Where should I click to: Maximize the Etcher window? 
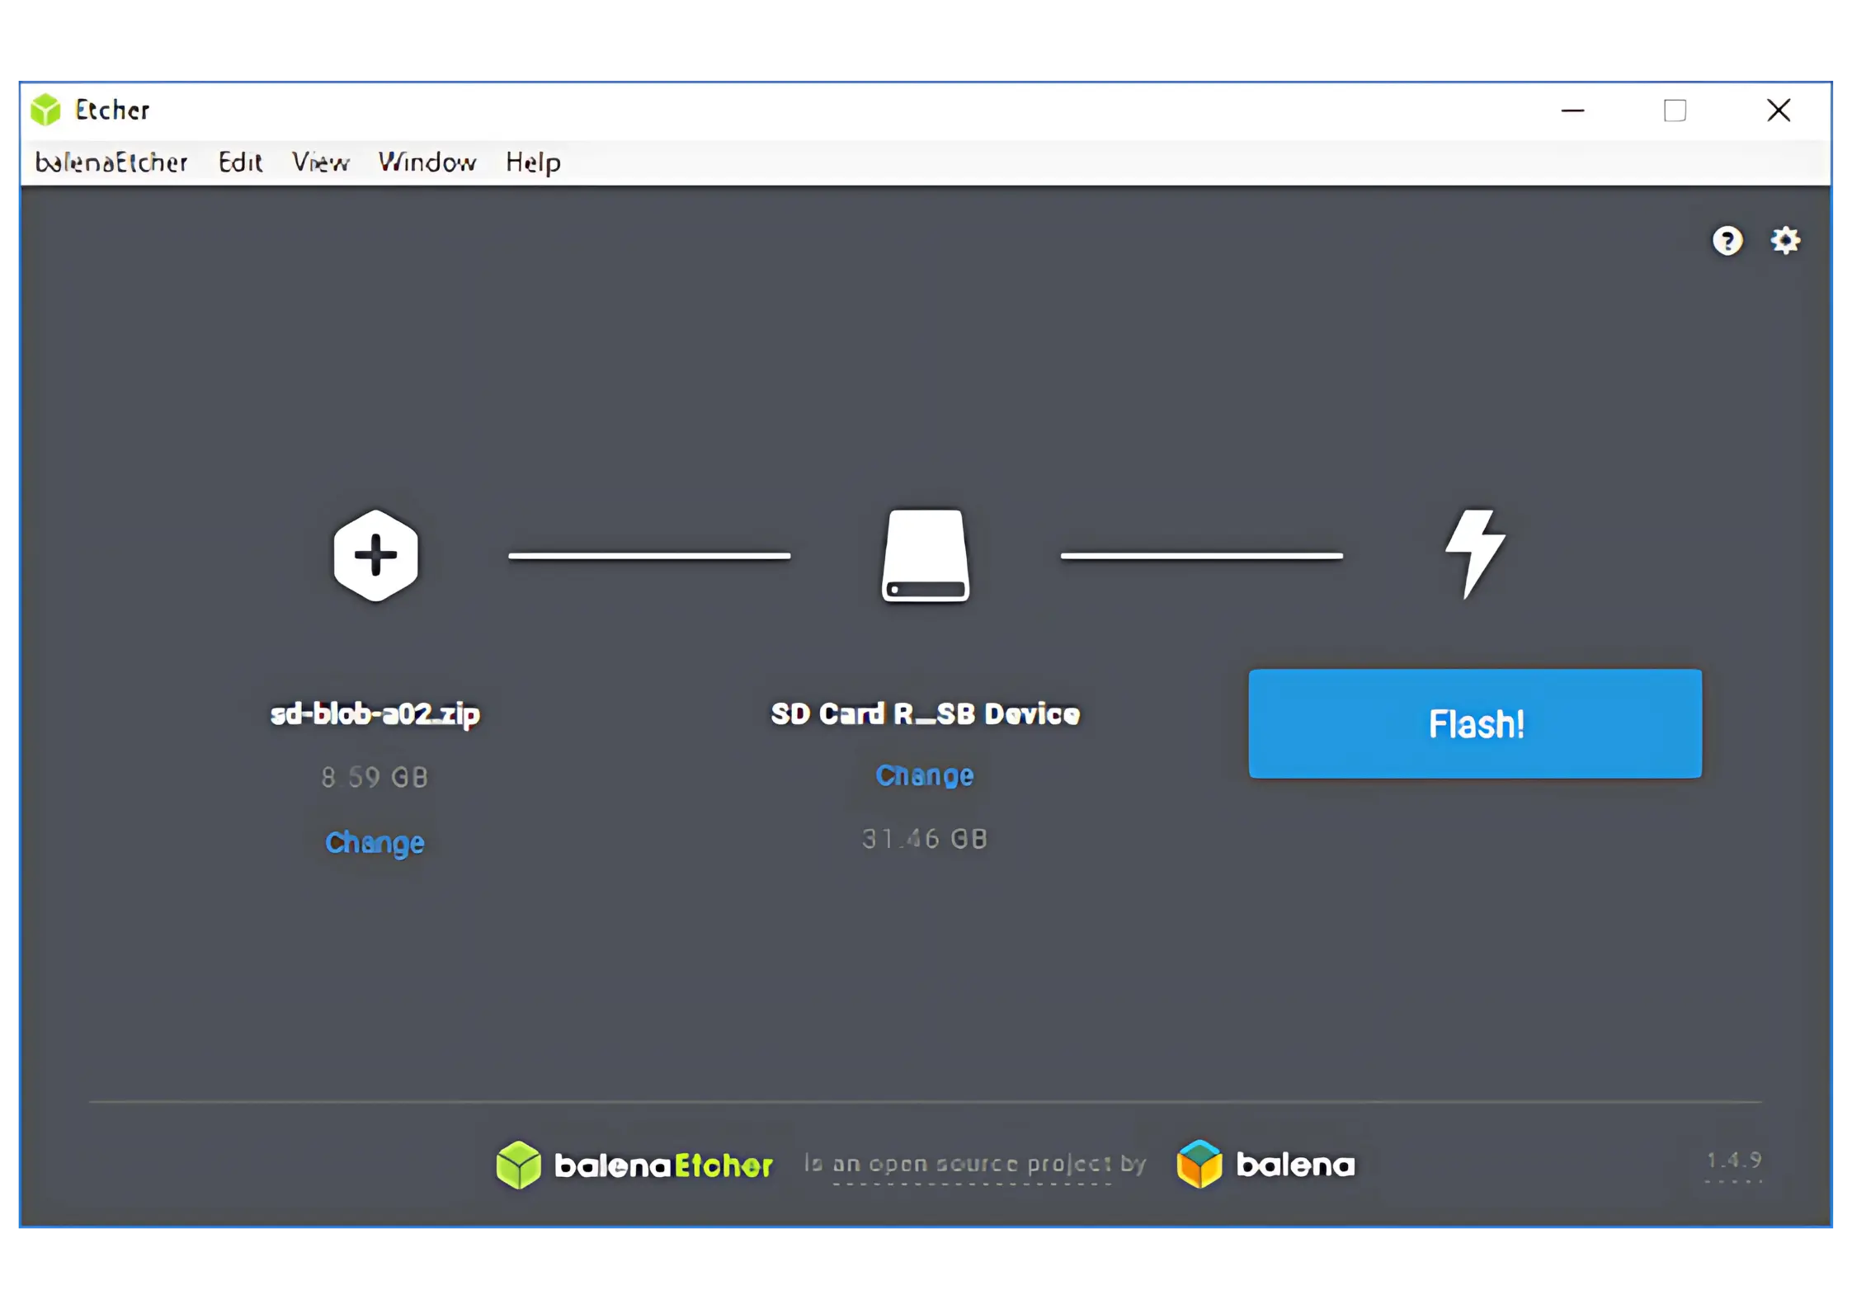coord(1674,111)
